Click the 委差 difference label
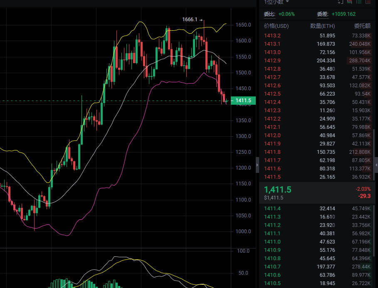The height and width of the screenshot is (288, 378). click(323, 14)
